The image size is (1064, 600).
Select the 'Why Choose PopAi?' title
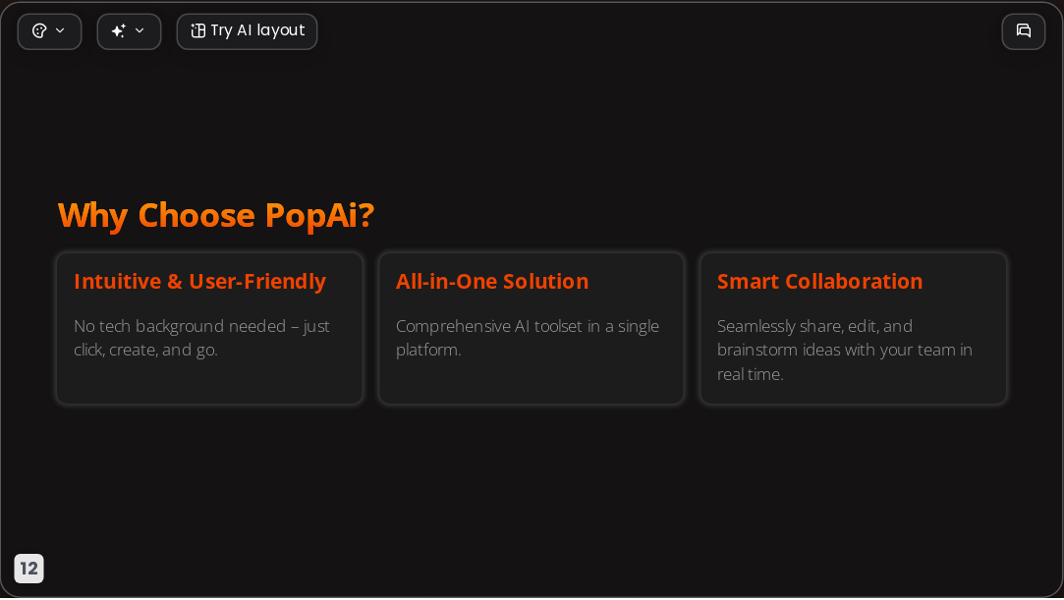[x=216, y=215]
